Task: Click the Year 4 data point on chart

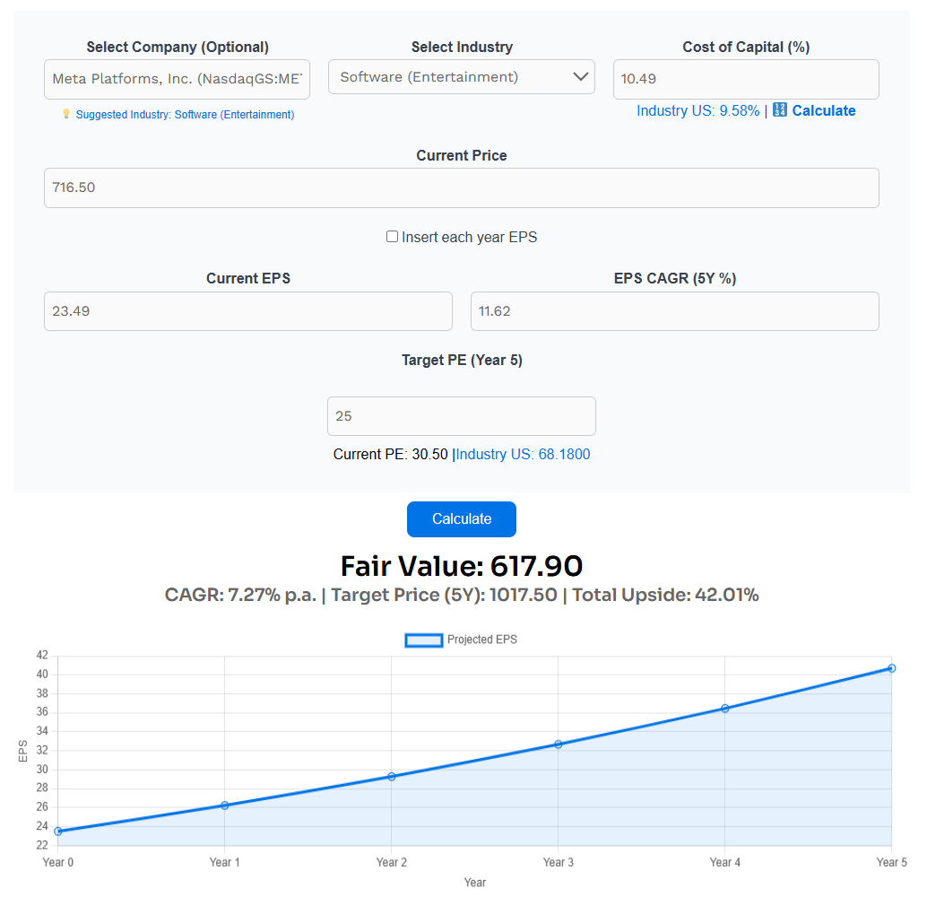Action: (x=724, y=709)
